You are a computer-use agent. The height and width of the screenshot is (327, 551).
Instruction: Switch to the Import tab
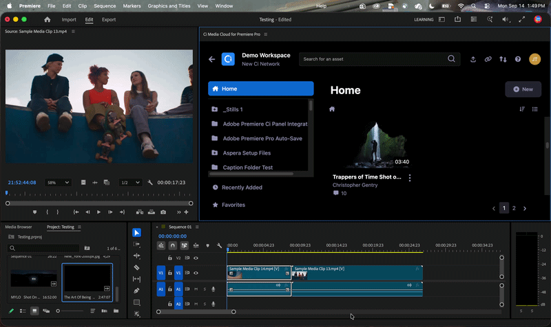(69, 20)
